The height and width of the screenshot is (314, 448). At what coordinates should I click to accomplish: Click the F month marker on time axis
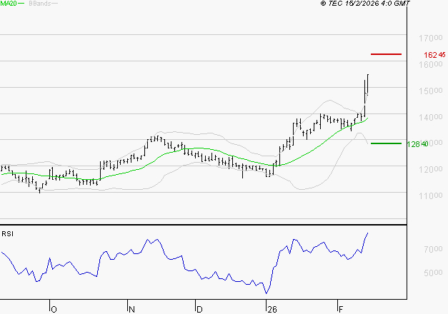coord(339,309)
